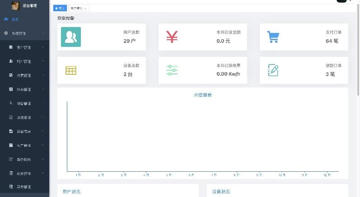
Task: Open 菜单管理 menu entry
Action: [24, 187]
